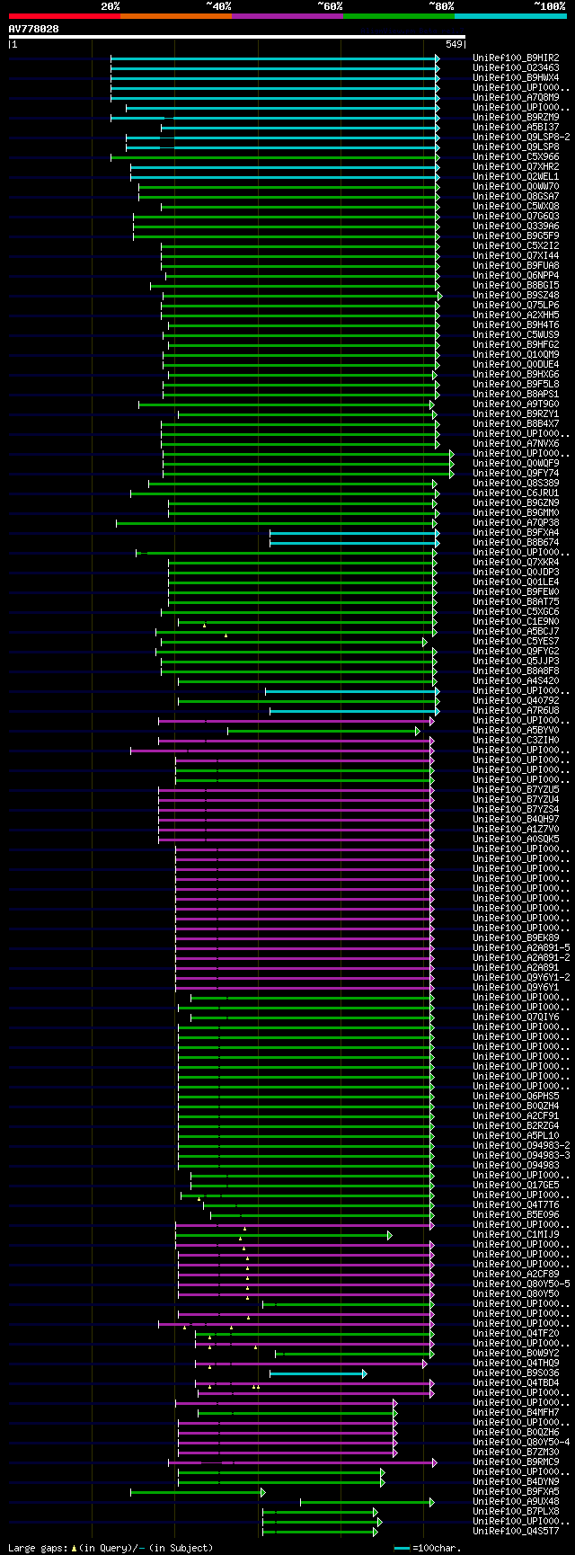The image size is (575, 1555).
Task: Choose hit label UniRef100_Q8GSA7
Action: (516, 197)
